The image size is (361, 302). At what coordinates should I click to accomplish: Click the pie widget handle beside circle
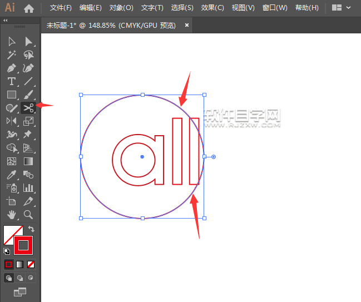[x=214, y=157]
